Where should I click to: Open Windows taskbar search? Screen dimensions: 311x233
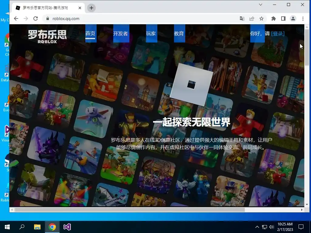click(x=22, y=227)
